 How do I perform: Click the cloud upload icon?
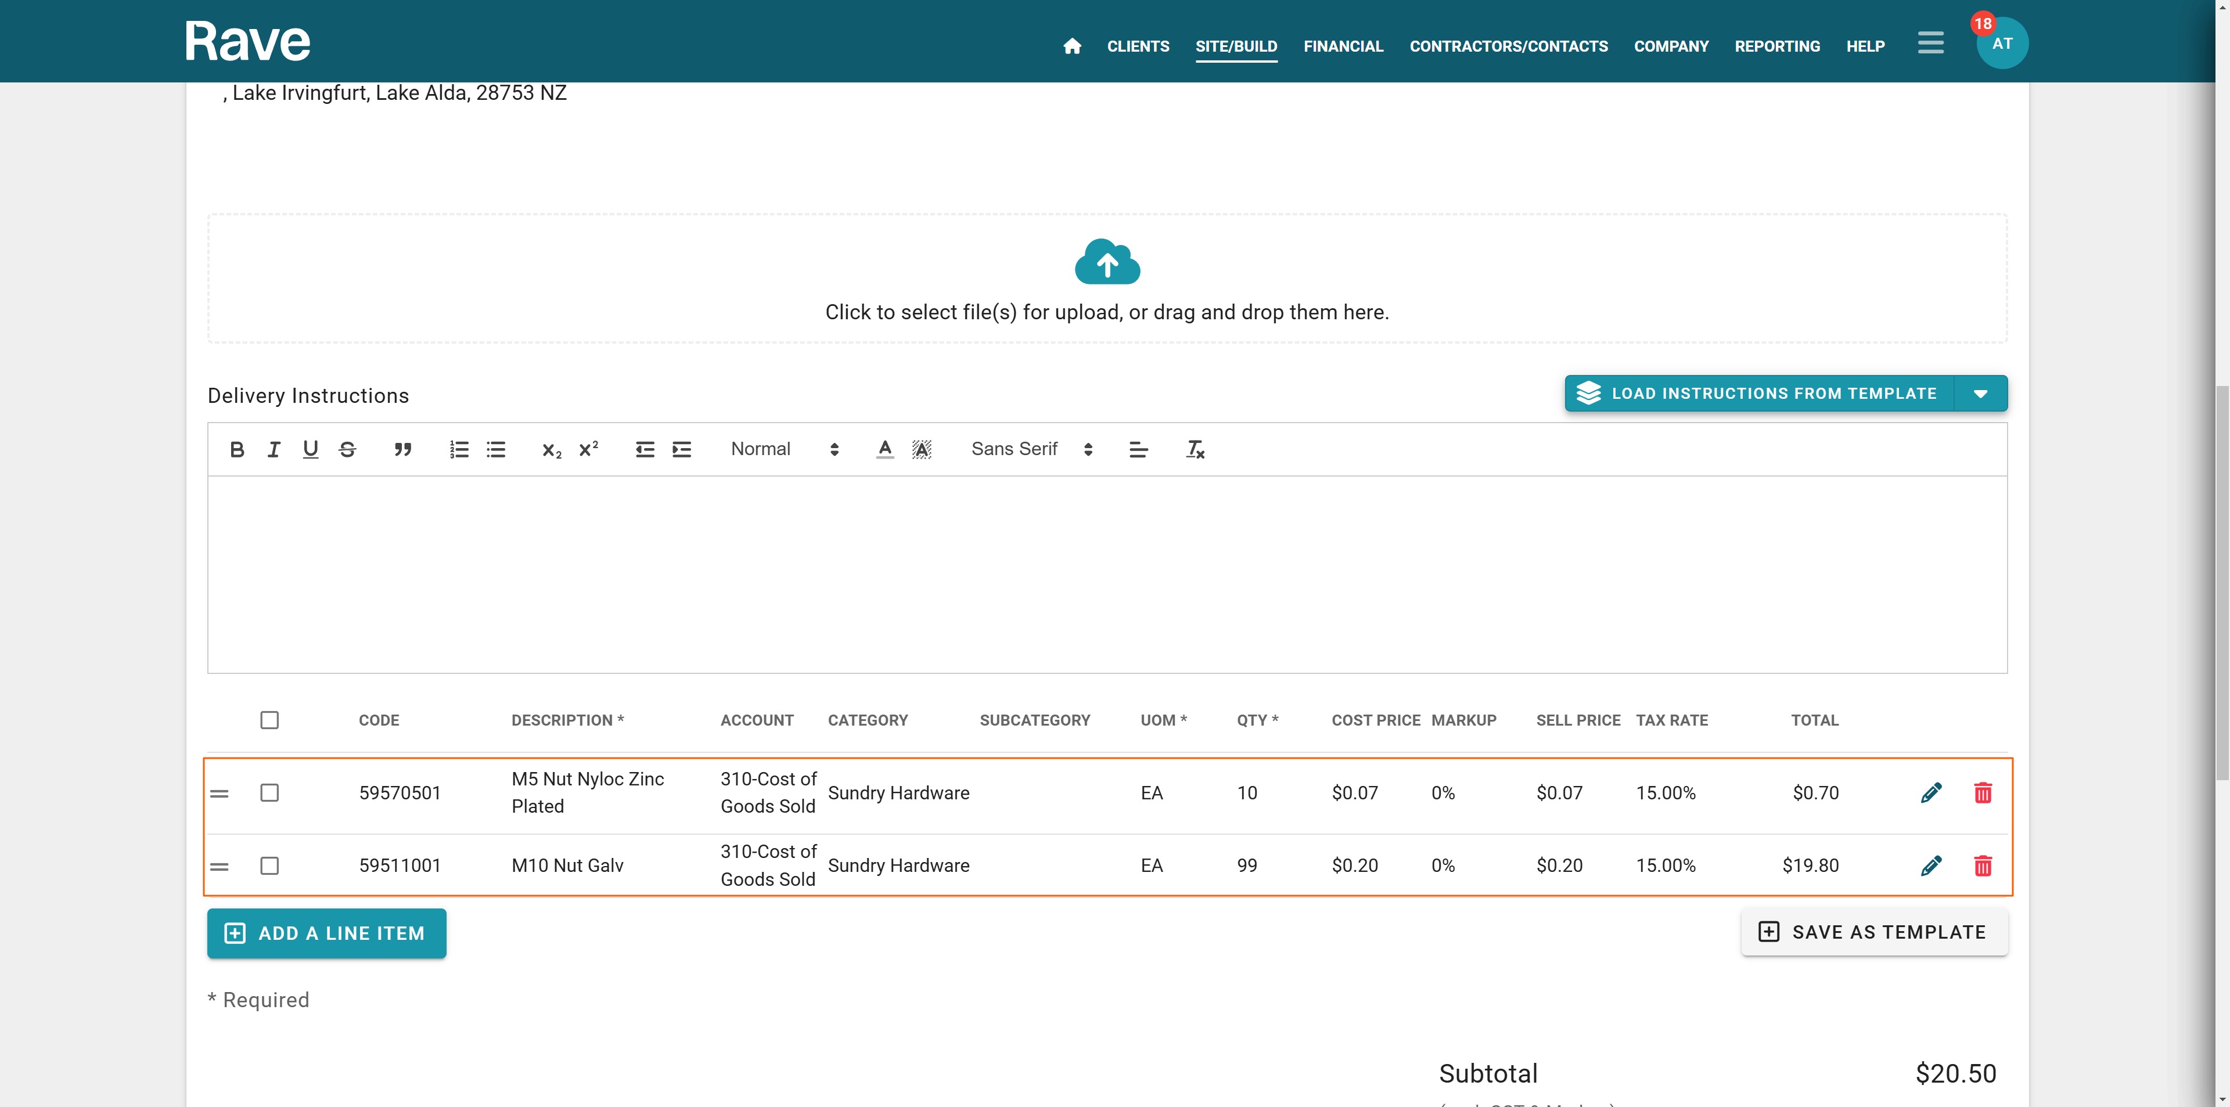tap(1107, 261)
